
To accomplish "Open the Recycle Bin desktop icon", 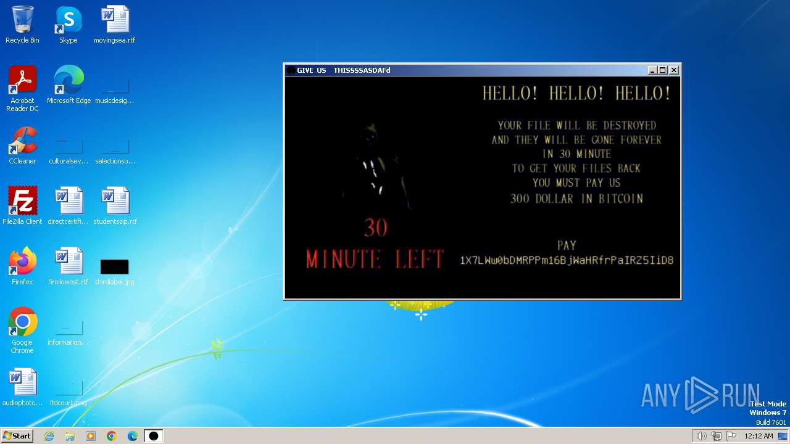I will (22, 25).
